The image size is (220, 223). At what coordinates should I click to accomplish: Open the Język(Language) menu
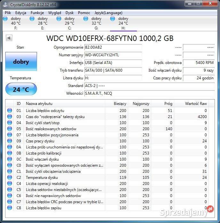[108, 13]
